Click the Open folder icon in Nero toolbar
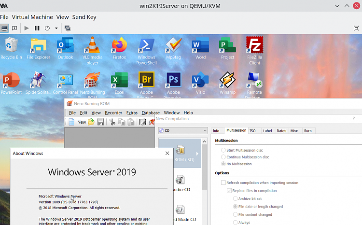Screen dimensions: 362x225 point(91,122)
